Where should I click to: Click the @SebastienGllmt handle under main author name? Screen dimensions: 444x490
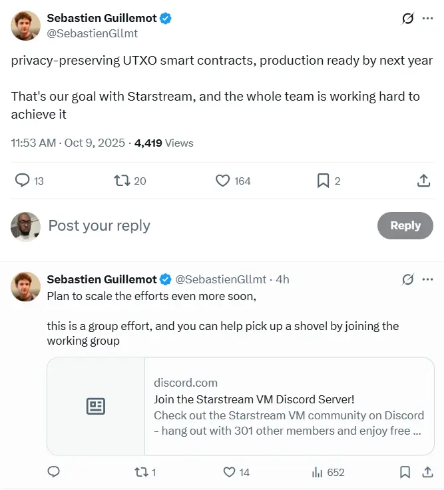point(93,33)
